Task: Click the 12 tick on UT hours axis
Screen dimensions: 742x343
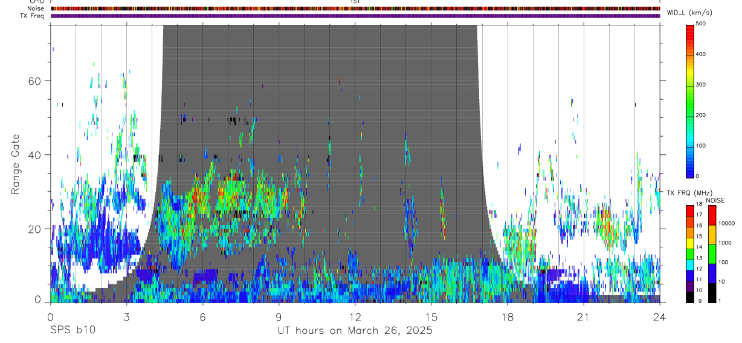Action: [x=355, y=317]
